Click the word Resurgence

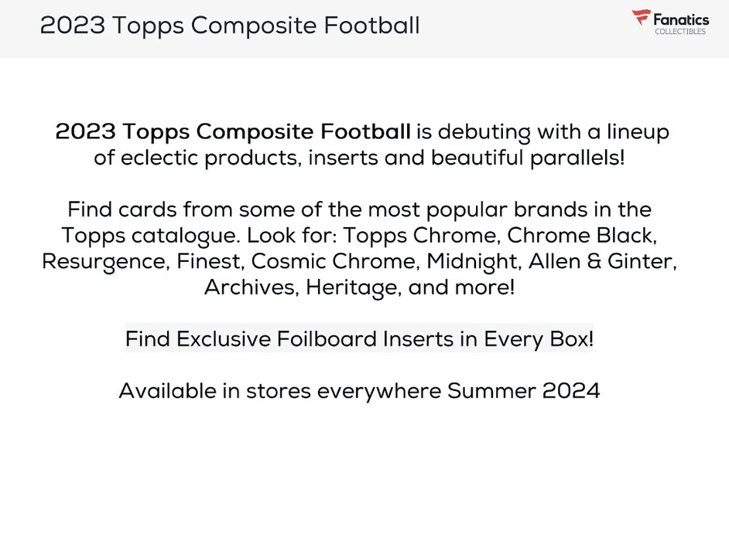104,261
